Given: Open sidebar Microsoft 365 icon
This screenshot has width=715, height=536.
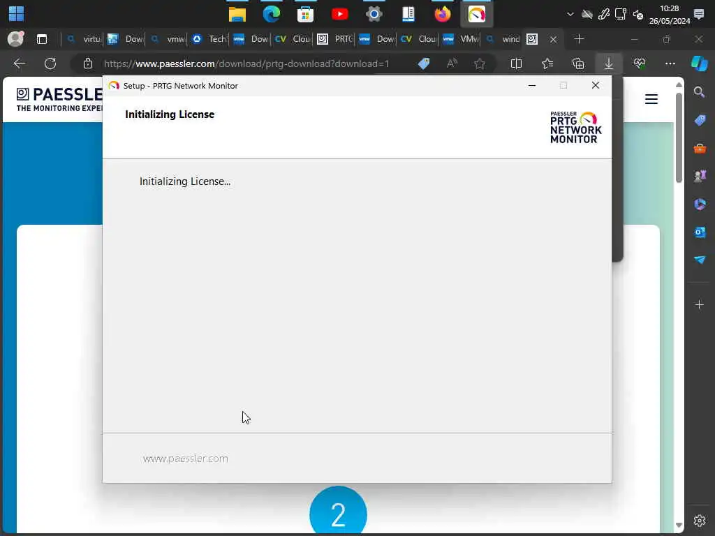Looking at the screenshot, I should (700, 204).
